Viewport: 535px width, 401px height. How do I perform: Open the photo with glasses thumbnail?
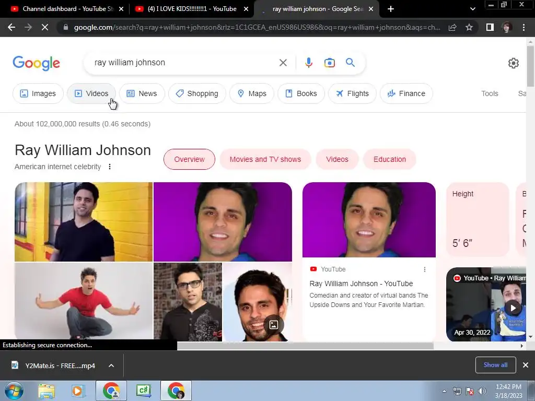[x=188, y=302]
